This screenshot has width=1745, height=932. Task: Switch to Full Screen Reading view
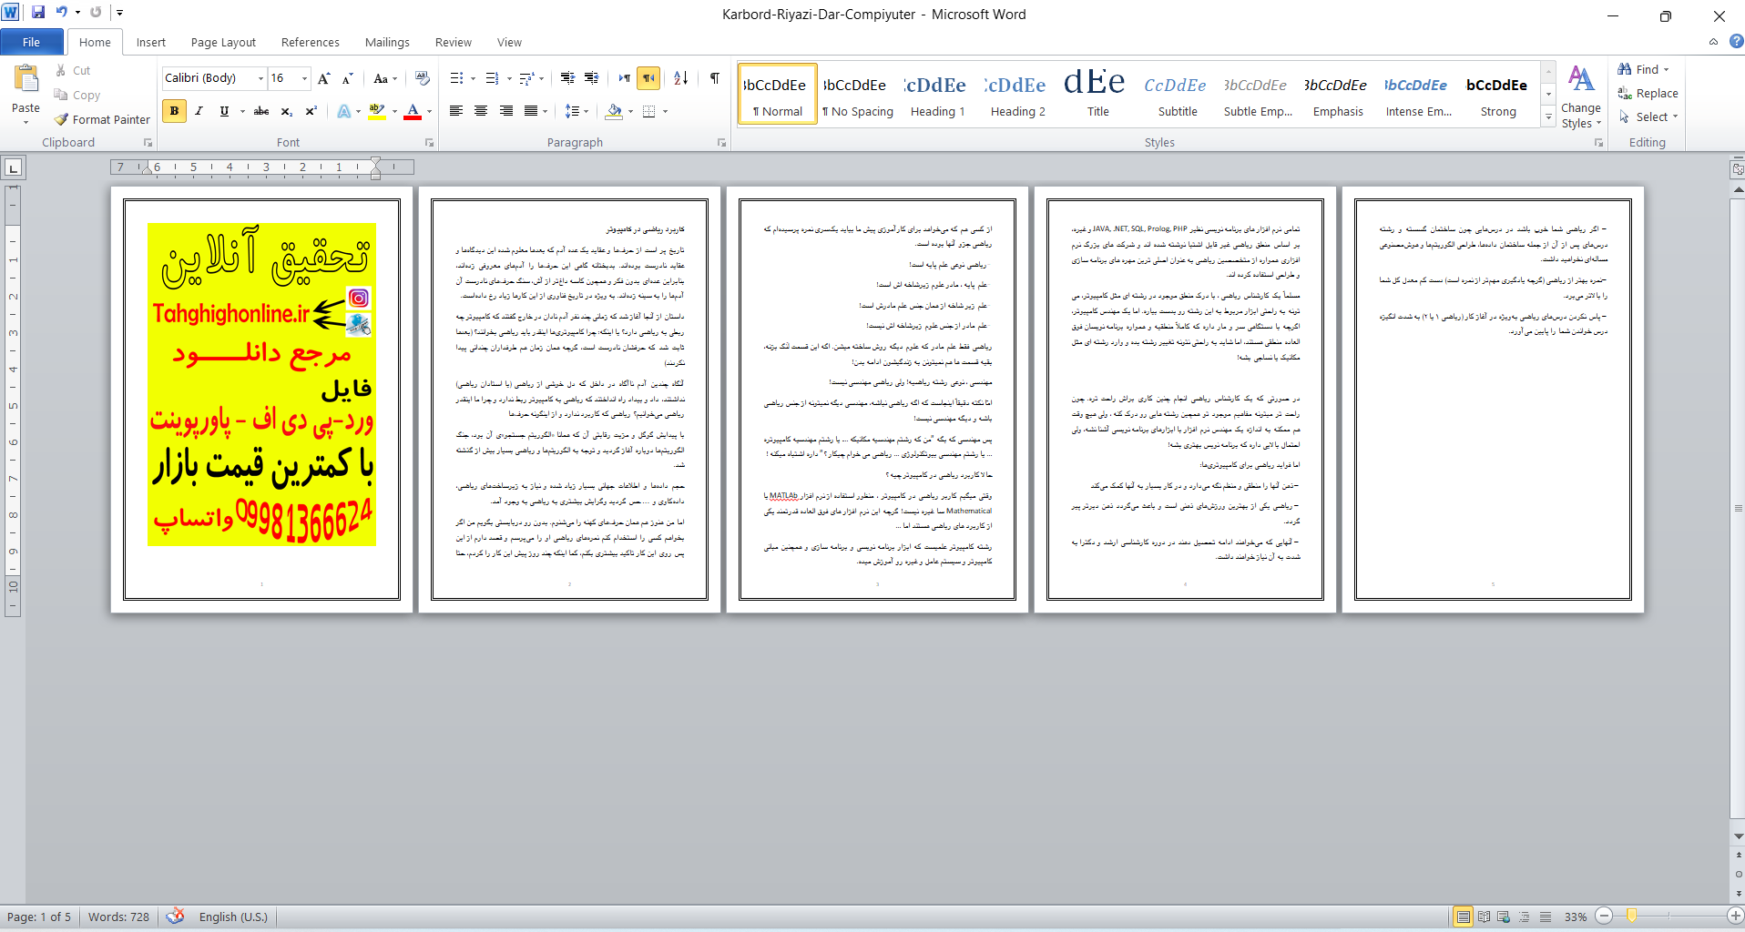(1485, 917)
